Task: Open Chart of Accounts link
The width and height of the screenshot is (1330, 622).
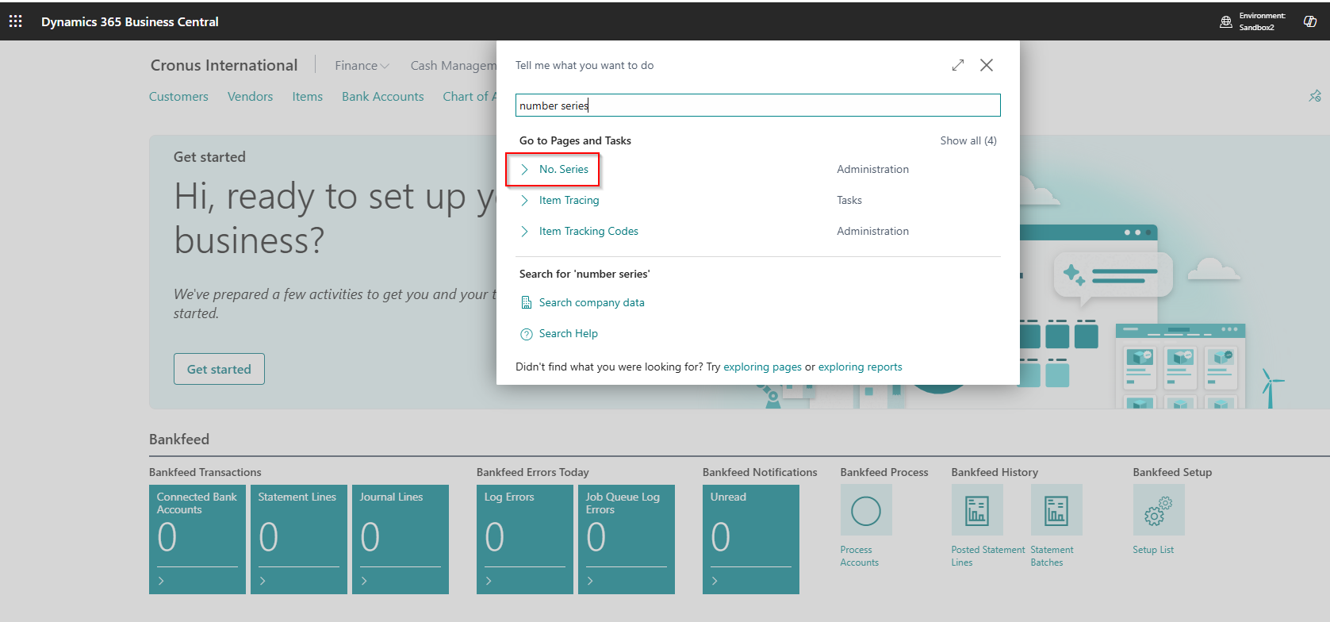Action: coord(470,96)
